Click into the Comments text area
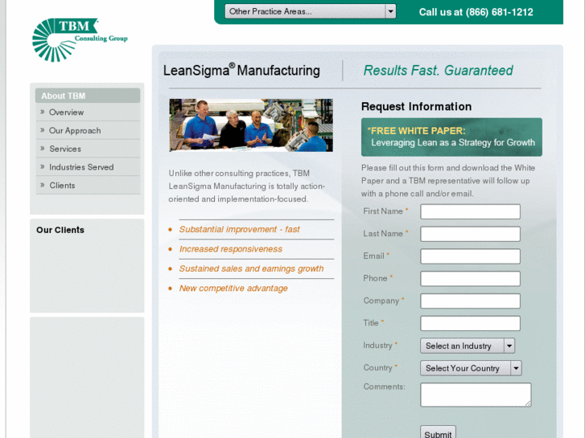This screenshot has width=585, height=438. pyautogui.click(x=476, y=395)
